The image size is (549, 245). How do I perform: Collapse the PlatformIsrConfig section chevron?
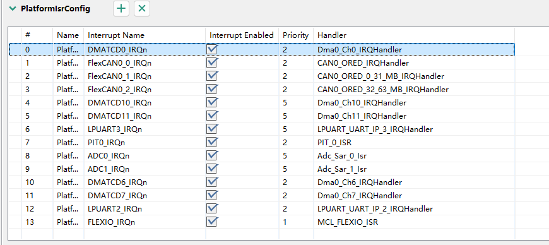coord(13,9)
